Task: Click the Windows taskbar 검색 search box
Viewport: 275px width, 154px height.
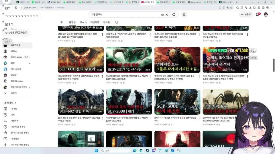Action: (115, 151)
